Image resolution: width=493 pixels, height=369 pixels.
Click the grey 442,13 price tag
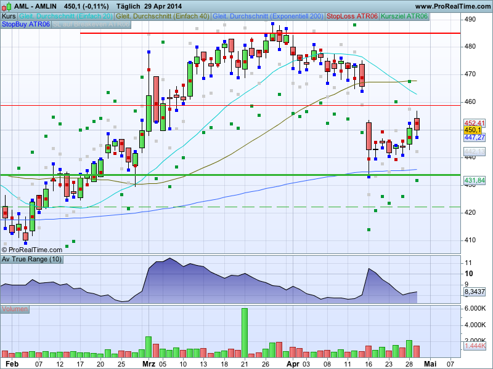point(475,151)
